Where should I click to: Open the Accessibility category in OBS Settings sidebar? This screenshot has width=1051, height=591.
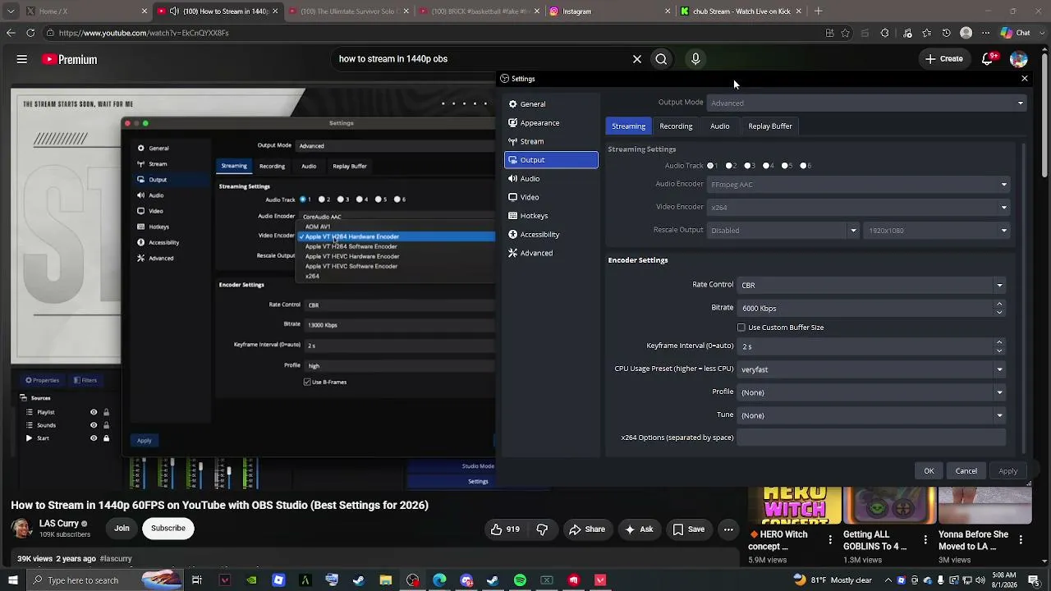coord(551,235)
